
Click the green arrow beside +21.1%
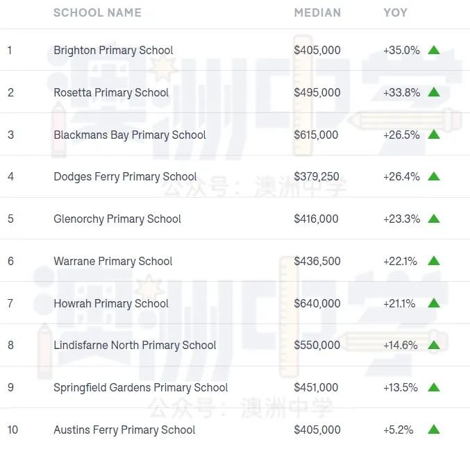point(434,303)
